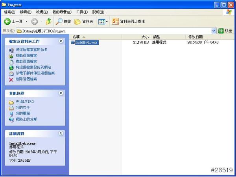
Task: Click the network places icon
Action: coord(11,120)
